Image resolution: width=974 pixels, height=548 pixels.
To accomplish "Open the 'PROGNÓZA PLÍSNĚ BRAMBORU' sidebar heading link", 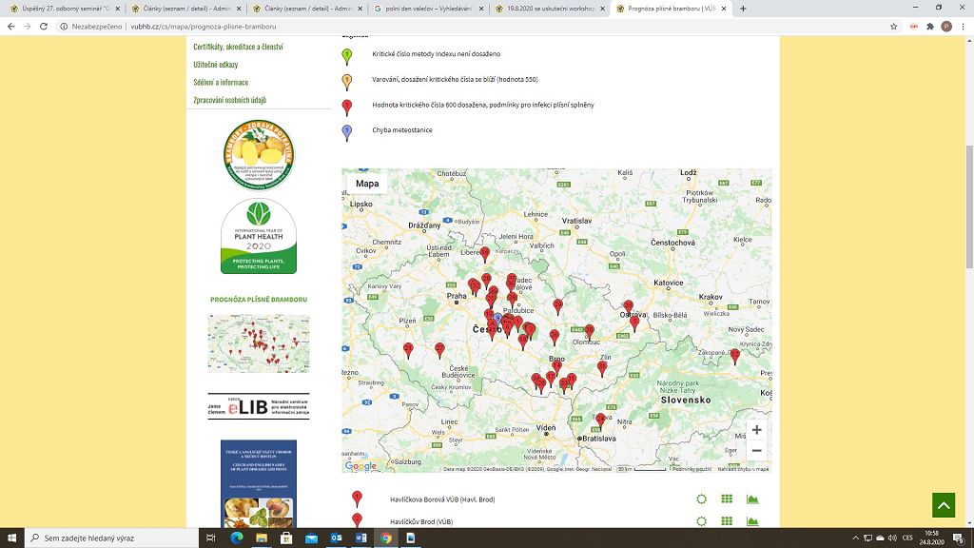I will (259, 300).
